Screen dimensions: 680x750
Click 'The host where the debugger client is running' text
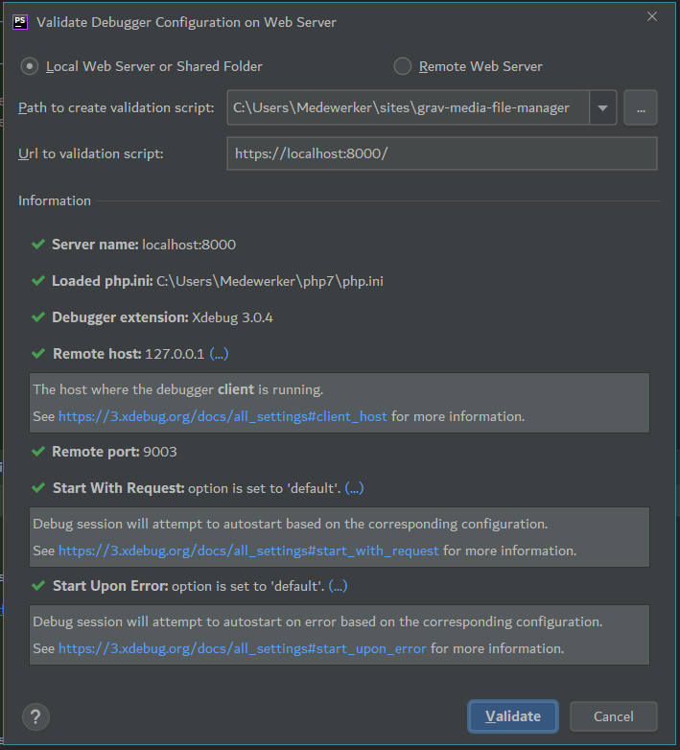[177, 389]
